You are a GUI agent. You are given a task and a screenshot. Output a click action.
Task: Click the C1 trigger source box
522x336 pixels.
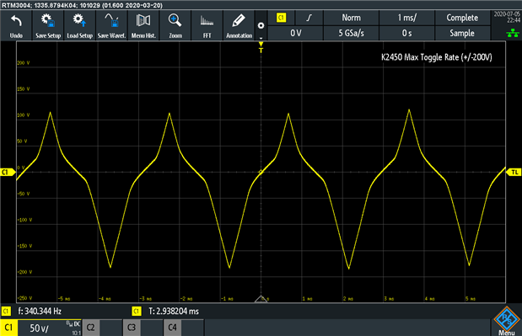pyautogui.click(x=282, y=18)
